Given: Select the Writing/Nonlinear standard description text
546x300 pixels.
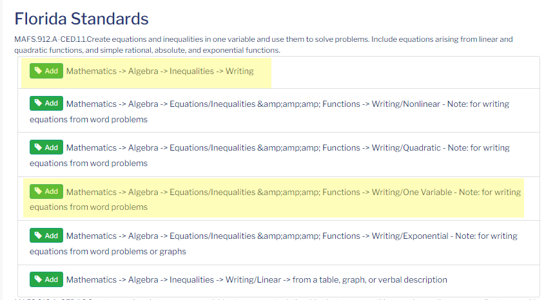Looking at the screenshot, I should [x=269, y=111].
